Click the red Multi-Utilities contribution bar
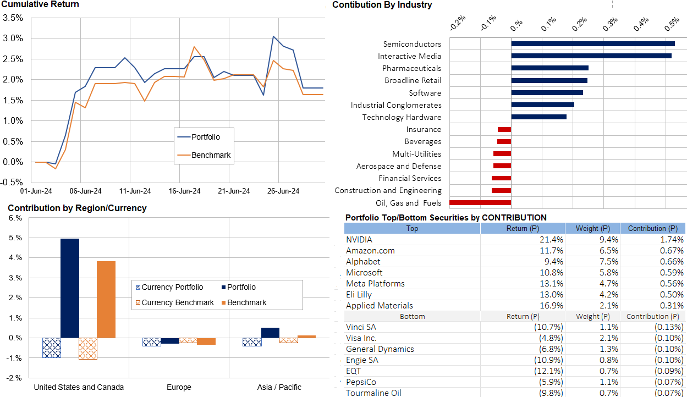Screen dimensions: 687x397 502,153
